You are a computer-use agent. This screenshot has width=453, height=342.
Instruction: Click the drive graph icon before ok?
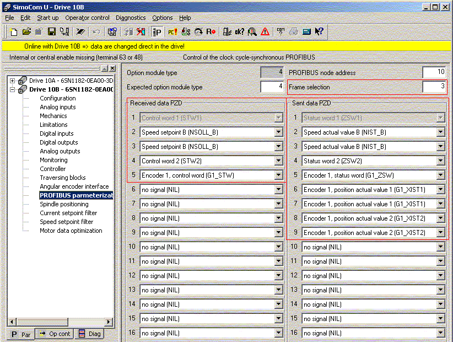pyautogui.click(x=227, y=31)
